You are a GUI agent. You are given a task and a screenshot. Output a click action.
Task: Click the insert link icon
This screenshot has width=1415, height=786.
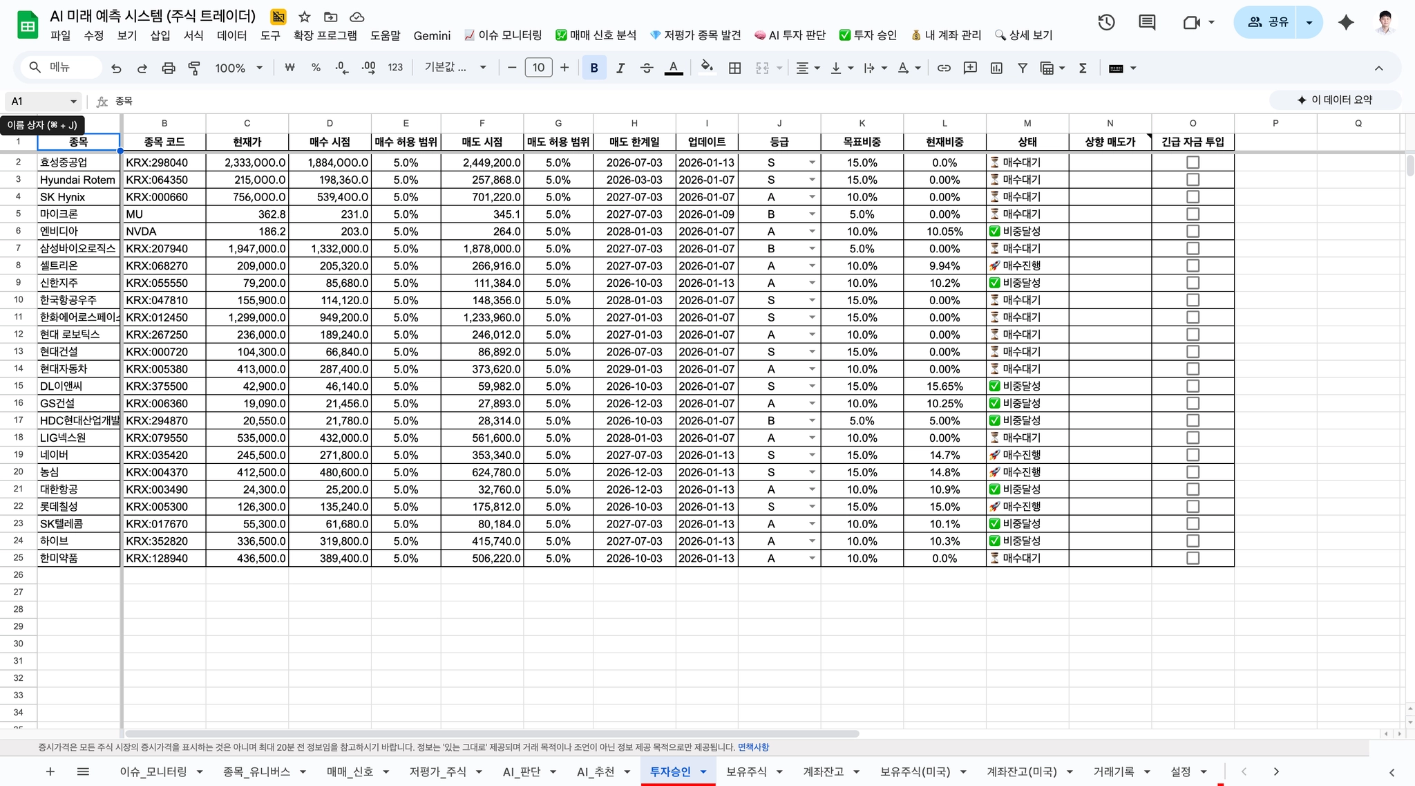pos(944,68)
